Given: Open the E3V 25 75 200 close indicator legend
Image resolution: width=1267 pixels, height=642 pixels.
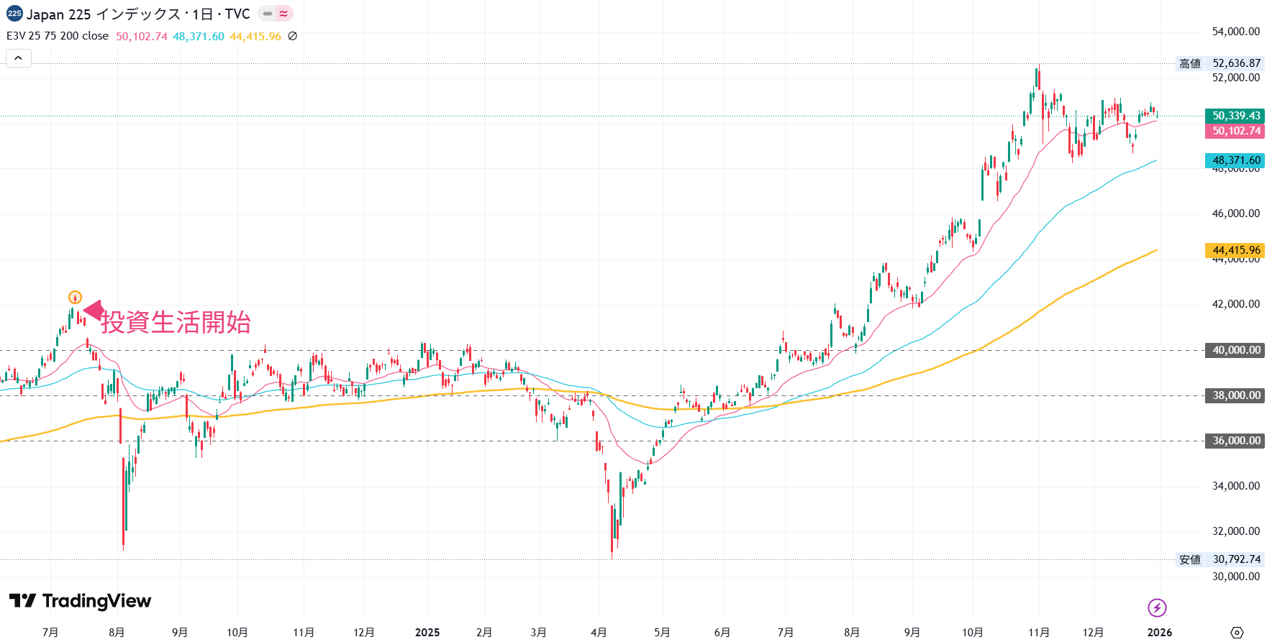Looking at the screenshot, I should point(58,36).
